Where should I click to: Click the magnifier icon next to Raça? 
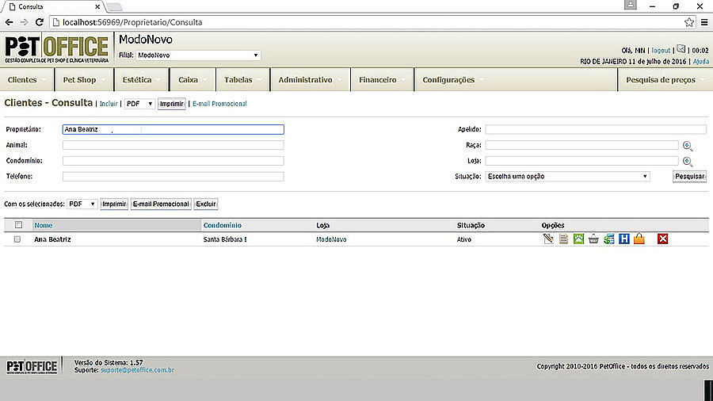tap(688, 146)
